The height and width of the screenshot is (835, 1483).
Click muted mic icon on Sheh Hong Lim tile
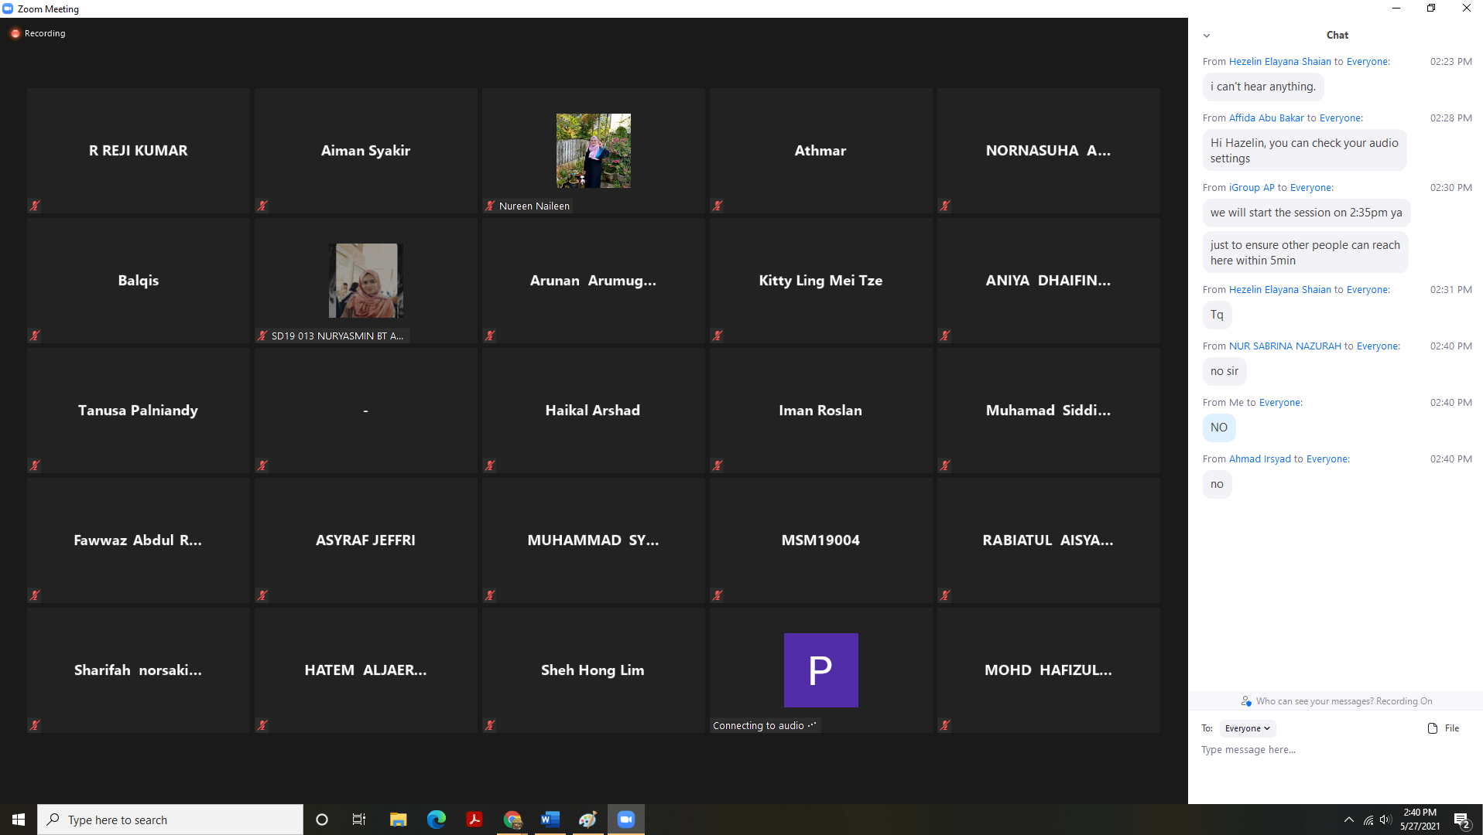[x=490, y=725]
